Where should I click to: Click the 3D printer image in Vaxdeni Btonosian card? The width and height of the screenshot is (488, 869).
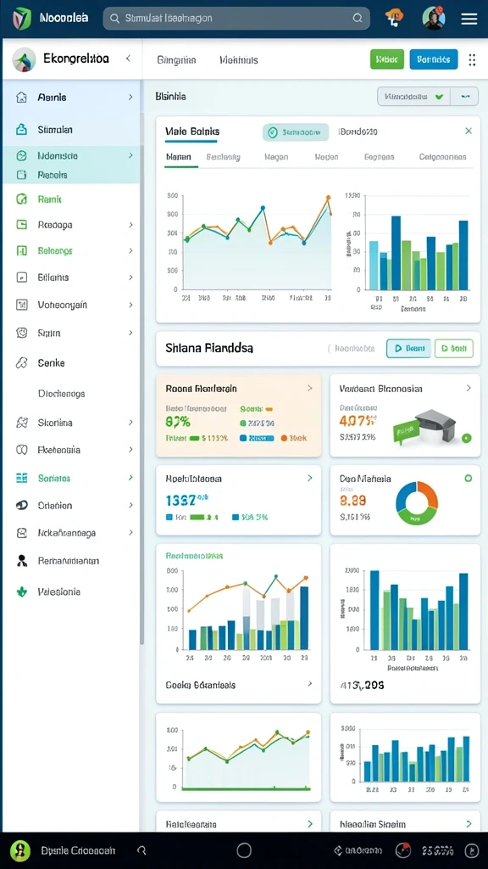pos(435,426)
